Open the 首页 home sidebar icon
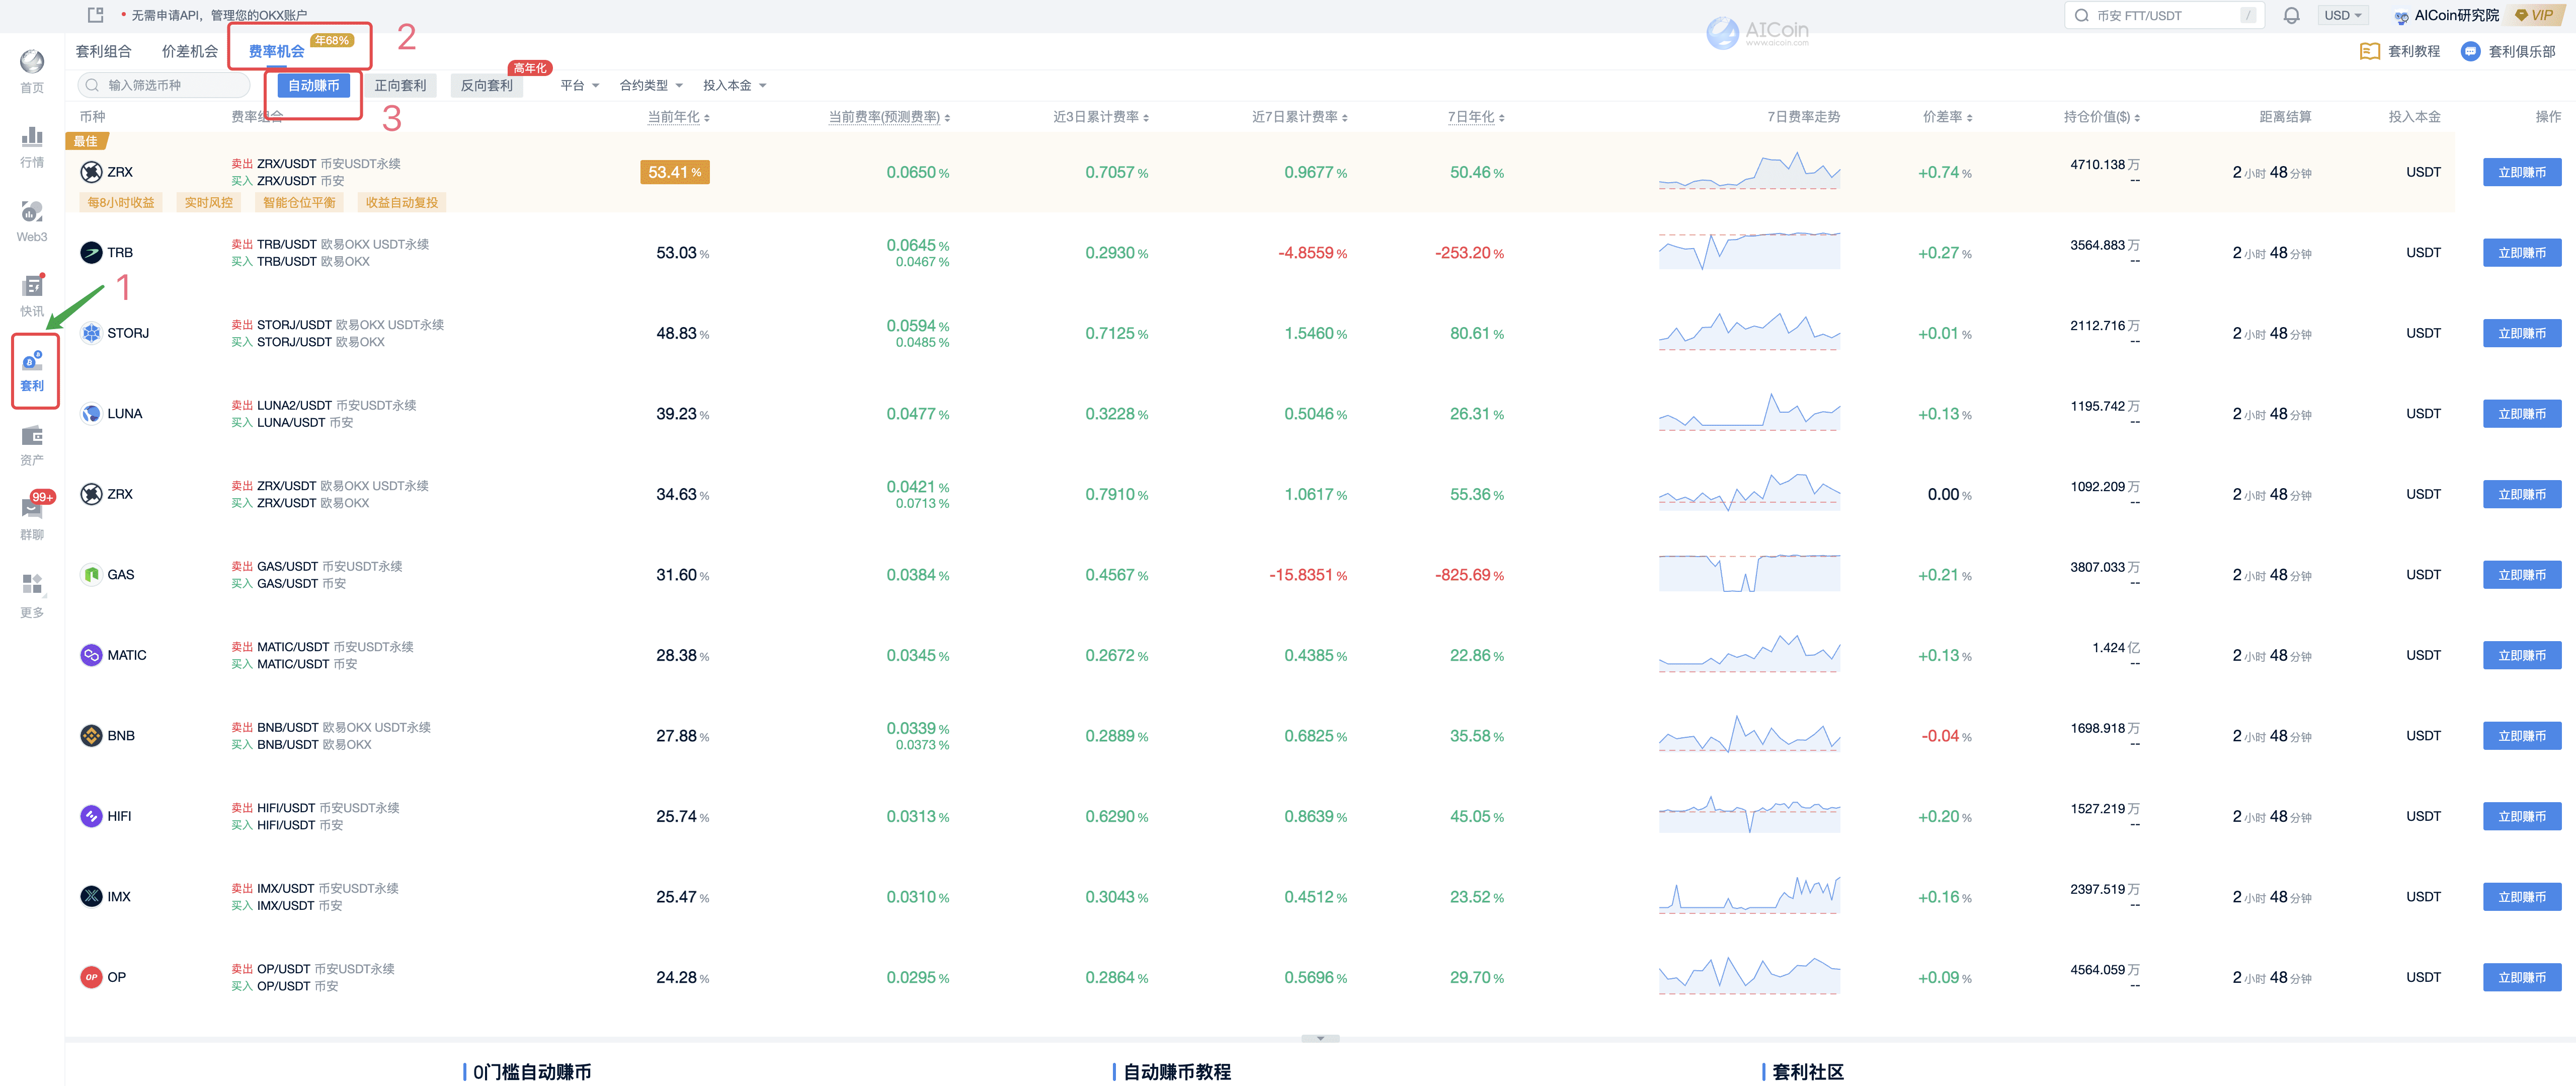The height and width of the screenshot is (1086, 2576). (x=32, y=62)
